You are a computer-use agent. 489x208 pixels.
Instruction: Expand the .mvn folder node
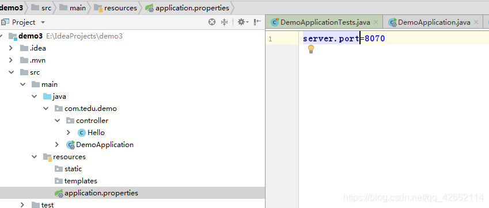(x=11, y=60)
